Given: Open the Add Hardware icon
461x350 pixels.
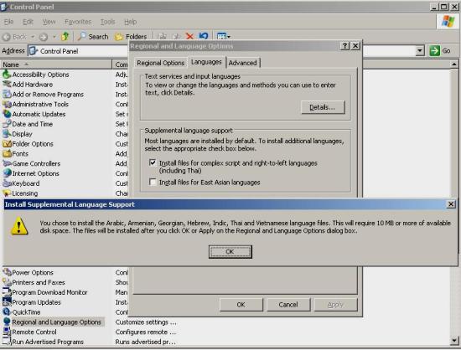Looking at the screenshot, I should [7, 85].
